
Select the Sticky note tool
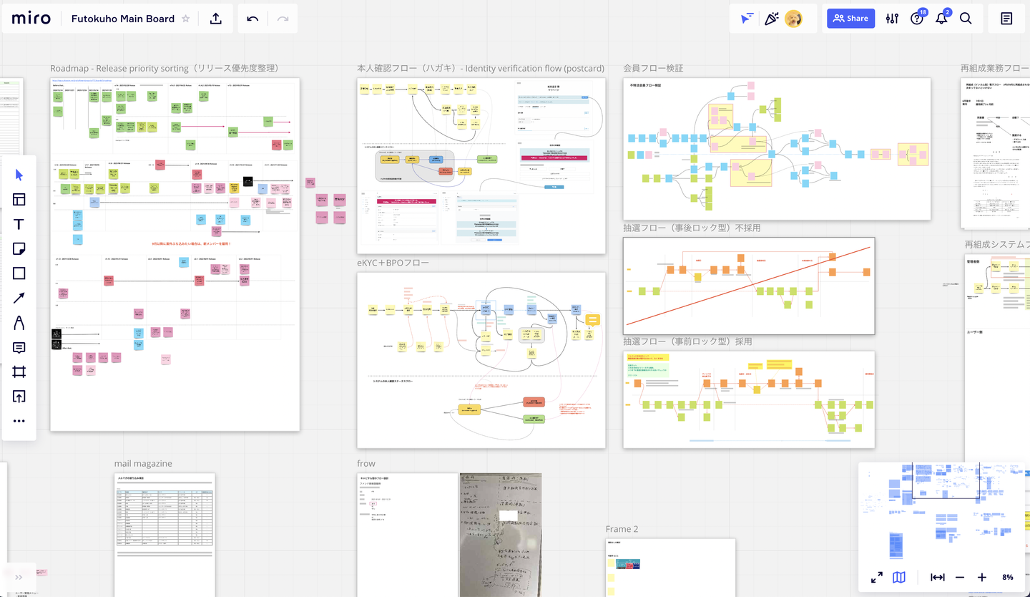click(x=19, y=249)
